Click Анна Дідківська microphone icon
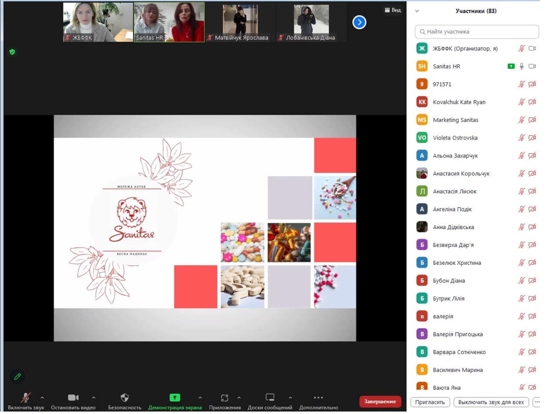This screenshot has height=414, width=553. pos(521,227)
